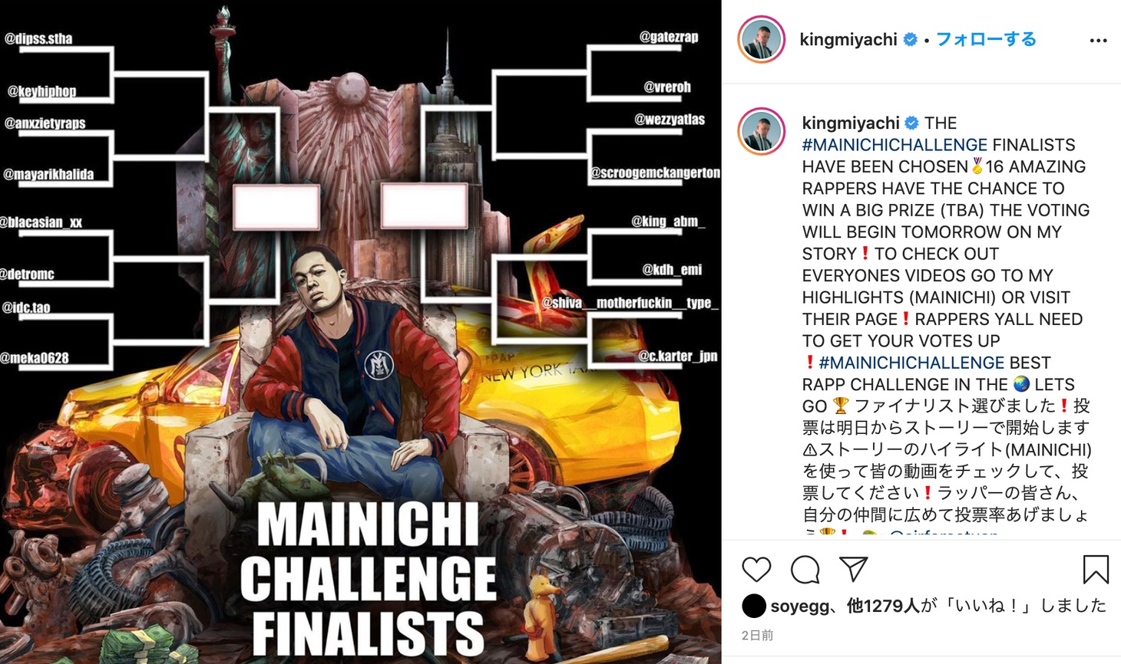
Task: Open more options three-dot menu
Action: (1098, 41)
